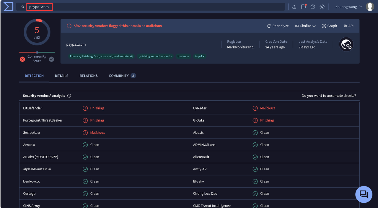Select the Forcepoint ThreatSeeker vendor name
Image resolution: width=378 pixels, height=208 pixels.
tap(43, 120)
